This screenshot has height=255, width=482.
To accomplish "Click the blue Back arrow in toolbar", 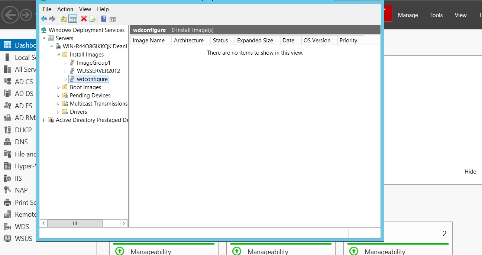I will click(x=44, y=19).
